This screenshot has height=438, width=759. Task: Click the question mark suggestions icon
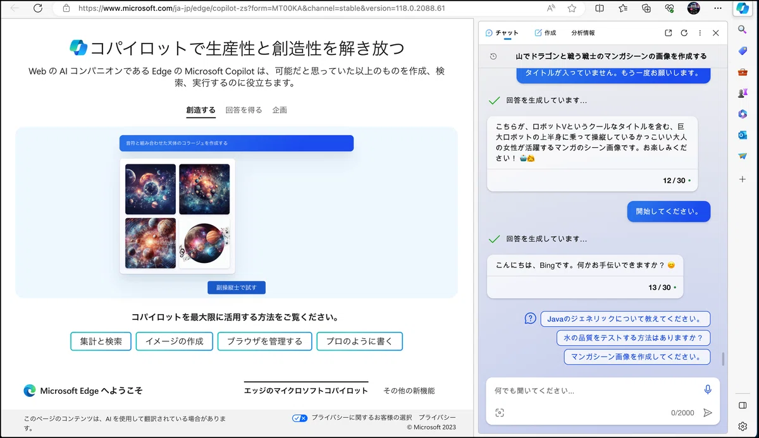tap(530, 319)
